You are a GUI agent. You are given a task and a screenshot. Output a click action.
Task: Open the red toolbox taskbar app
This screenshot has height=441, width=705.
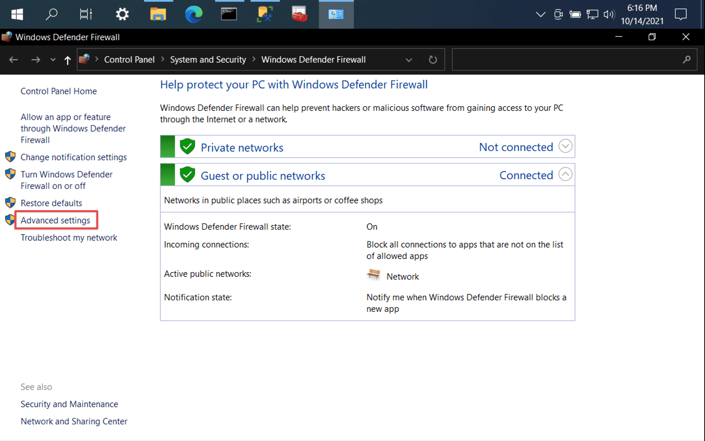(299, 14)
